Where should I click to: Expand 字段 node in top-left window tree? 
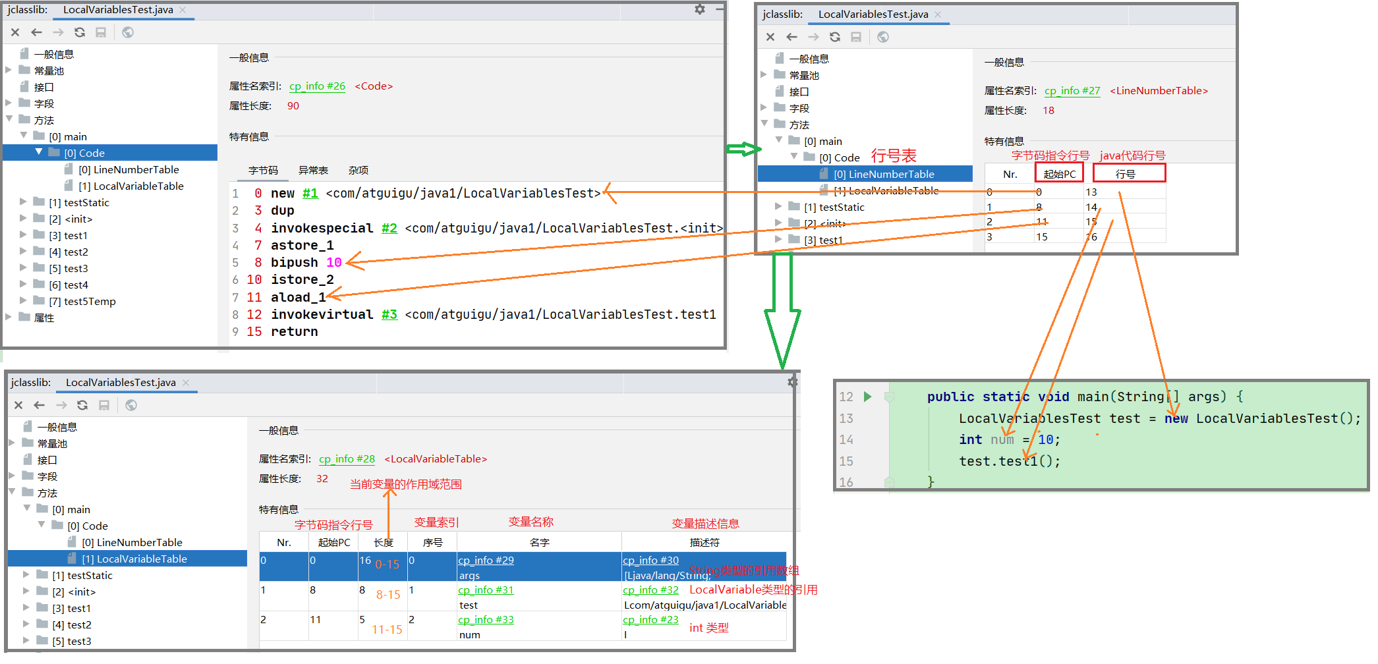coord(9,103)
